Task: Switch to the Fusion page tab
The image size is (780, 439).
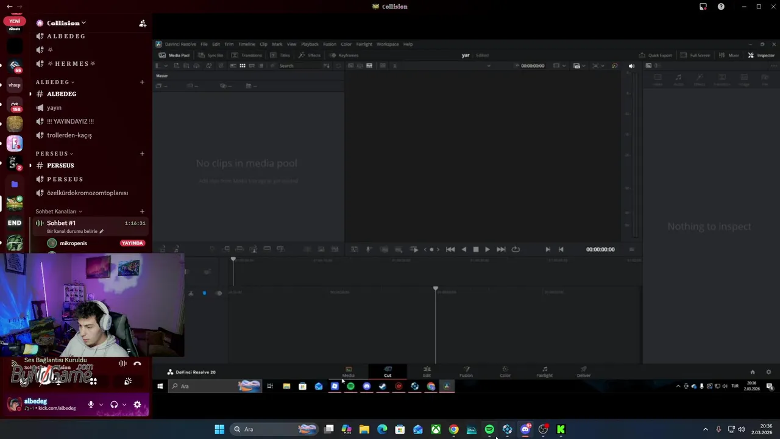Action: [x=466, y=372]
